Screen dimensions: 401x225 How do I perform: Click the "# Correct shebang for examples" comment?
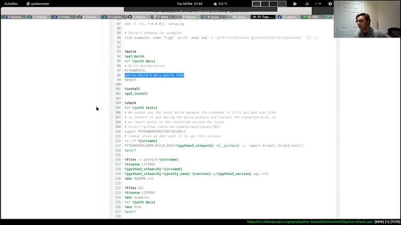tap(154, 33)
